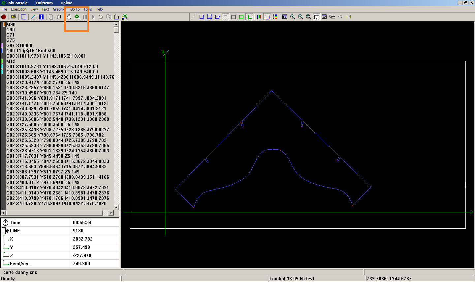Click the code list scroll left arrow
Screen dimensions: 475x282
click(x=3, y=213)
